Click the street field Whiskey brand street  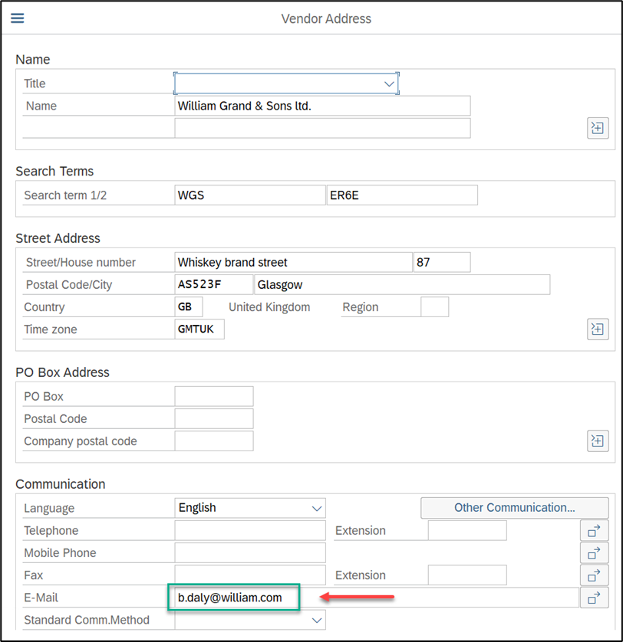pyautogui.click(x=293, y=263)
